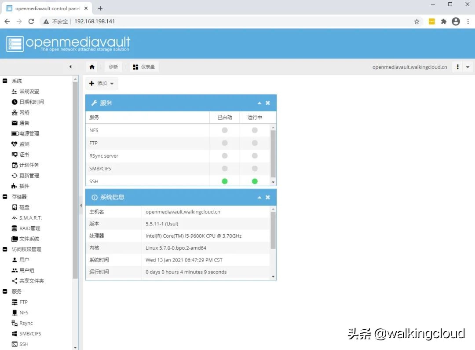Sort by Service (服务) column header
Image resolution: width=475 pixels, height=350 pixels.
pos(147,118)
